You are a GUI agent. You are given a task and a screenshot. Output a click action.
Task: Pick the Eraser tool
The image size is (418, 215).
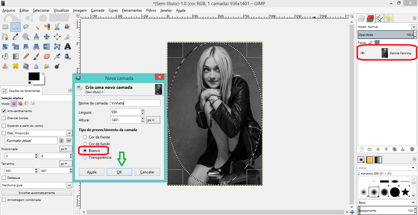47,56
